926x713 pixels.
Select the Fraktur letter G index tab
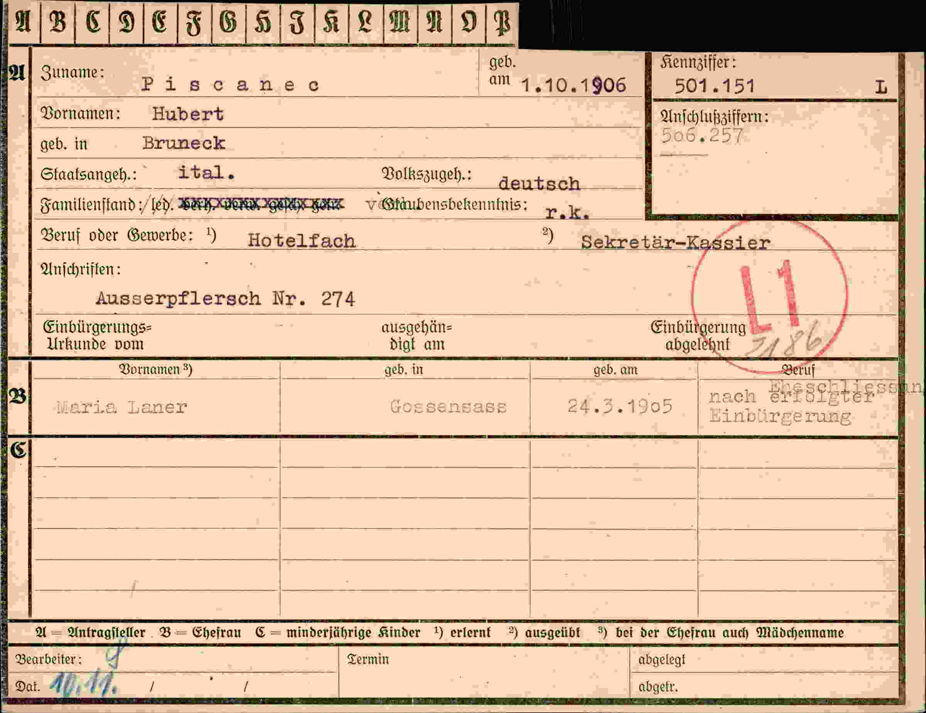point(228,23)
